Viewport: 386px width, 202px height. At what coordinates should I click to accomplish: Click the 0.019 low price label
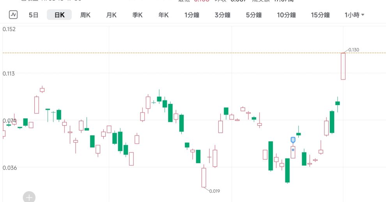[x=215, y=191]
